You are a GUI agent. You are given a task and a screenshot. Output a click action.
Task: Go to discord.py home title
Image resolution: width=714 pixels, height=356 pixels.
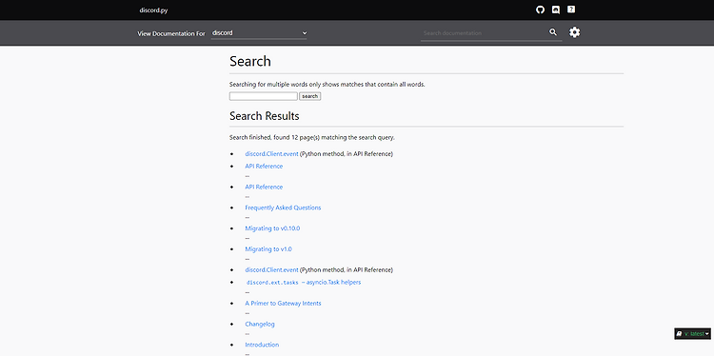pyautogui.click(x=153, y=10)
